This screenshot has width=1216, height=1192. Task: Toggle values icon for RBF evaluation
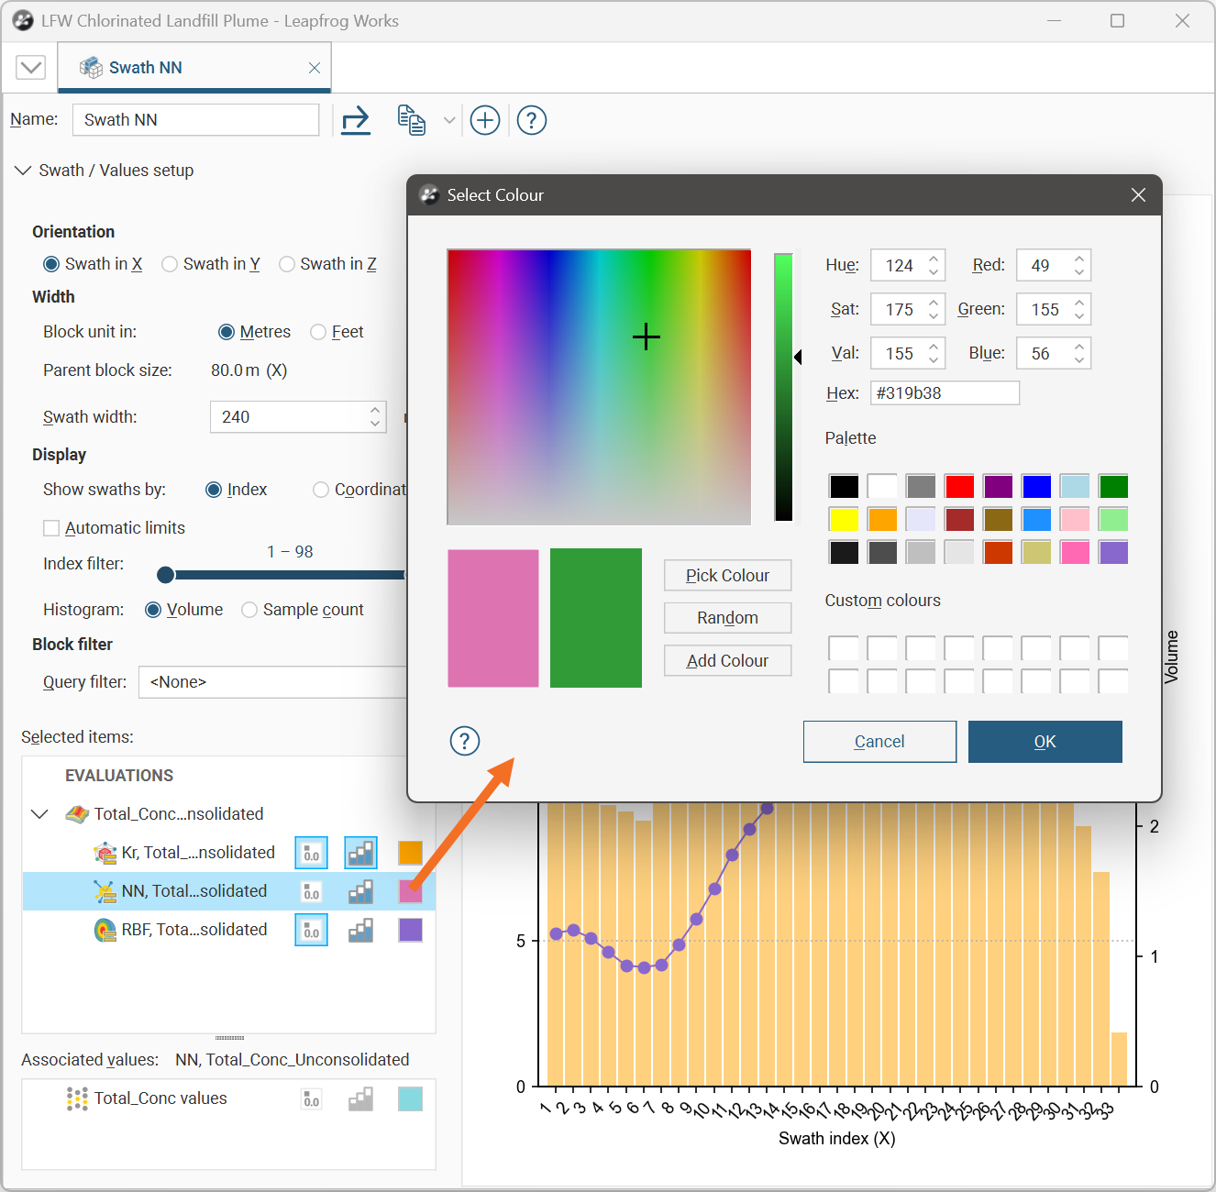pyautogui.click(x=311, y=930)
